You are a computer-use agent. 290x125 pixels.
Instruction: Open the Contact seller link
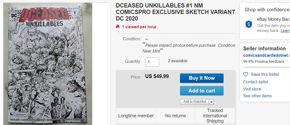(x=255, y=82)
